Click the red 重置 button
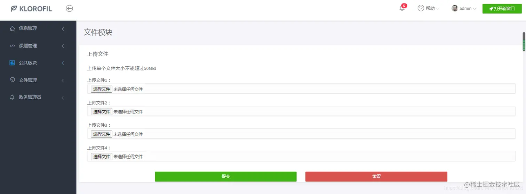This screenshot has height=194, width=526. [376, 176]
